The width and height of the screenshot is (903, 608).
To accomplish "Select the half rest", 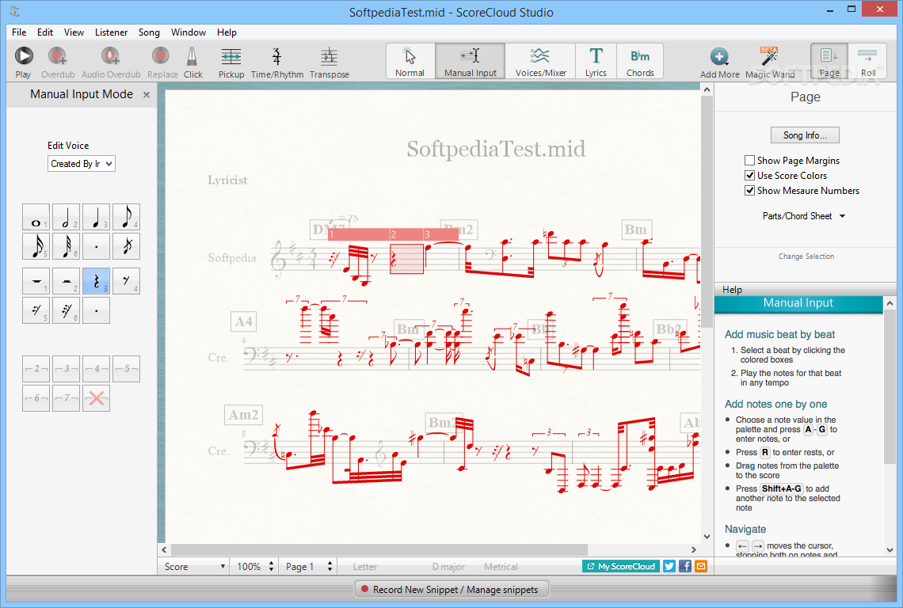I will coord(67,282).
